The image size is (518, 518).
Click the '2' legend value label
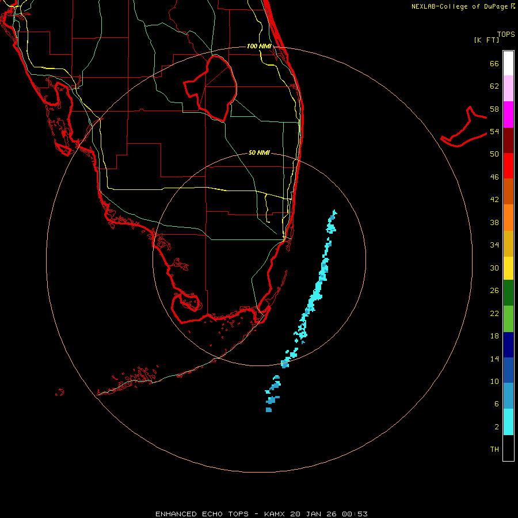pos(497,427)
